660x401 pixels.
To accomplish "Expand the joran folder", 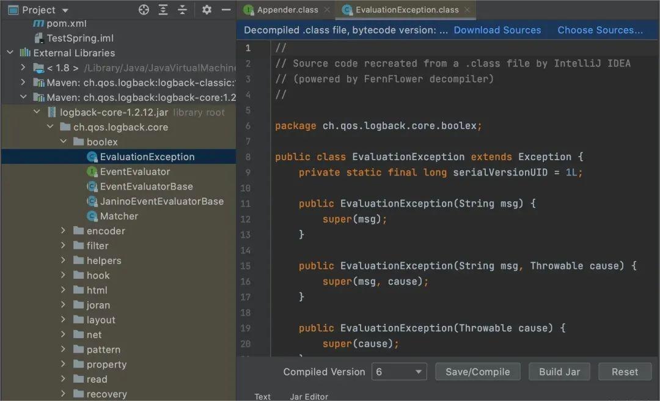I will [64, 304].
